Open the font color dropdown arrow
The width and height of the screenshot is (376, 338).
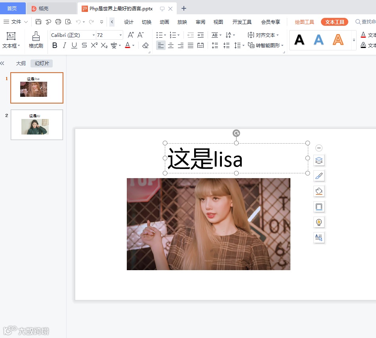(x=134, y=45)
